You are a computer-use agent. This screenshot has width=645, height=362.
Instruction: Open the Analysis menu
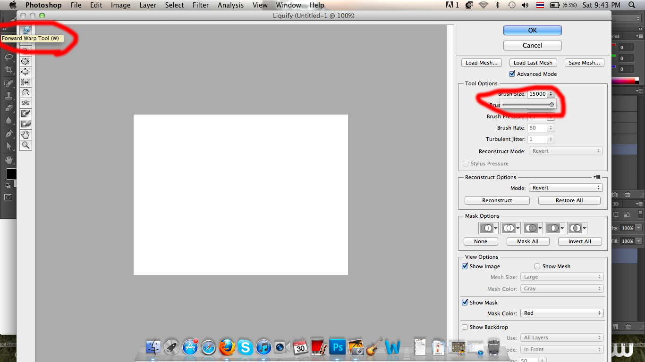231,5
